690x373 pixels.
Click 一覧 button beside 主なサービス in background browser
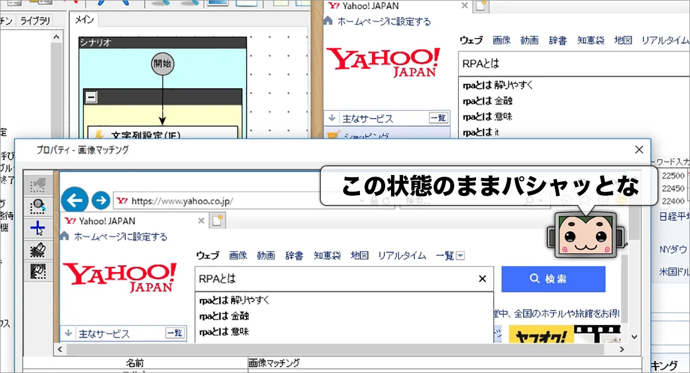[438, 118]
